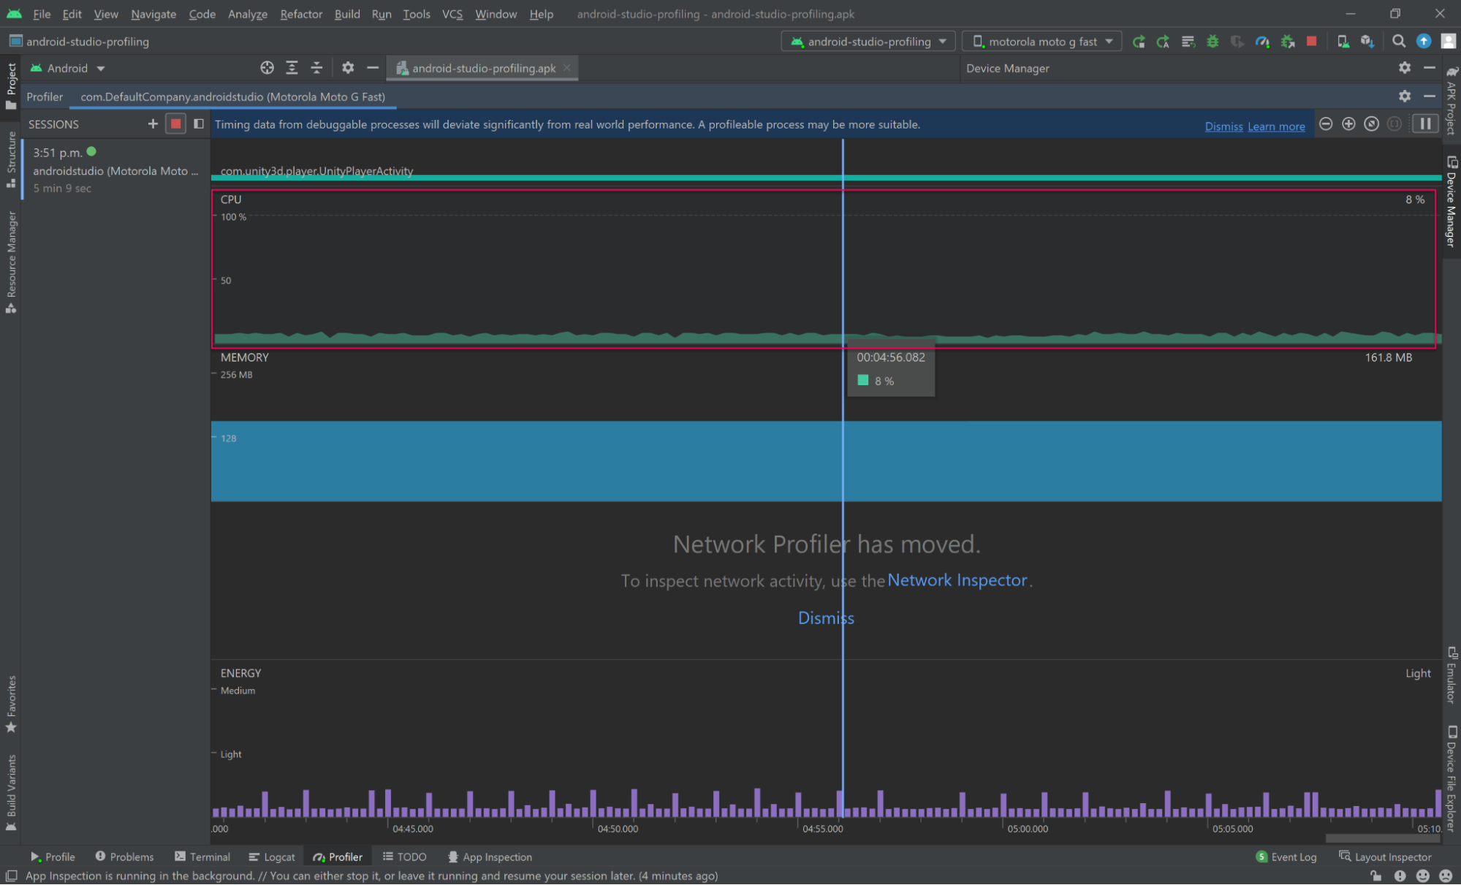Screen dimensions: 1461x885
Task: Reset zoom on profiler timeline
Action: [1372, 124]
